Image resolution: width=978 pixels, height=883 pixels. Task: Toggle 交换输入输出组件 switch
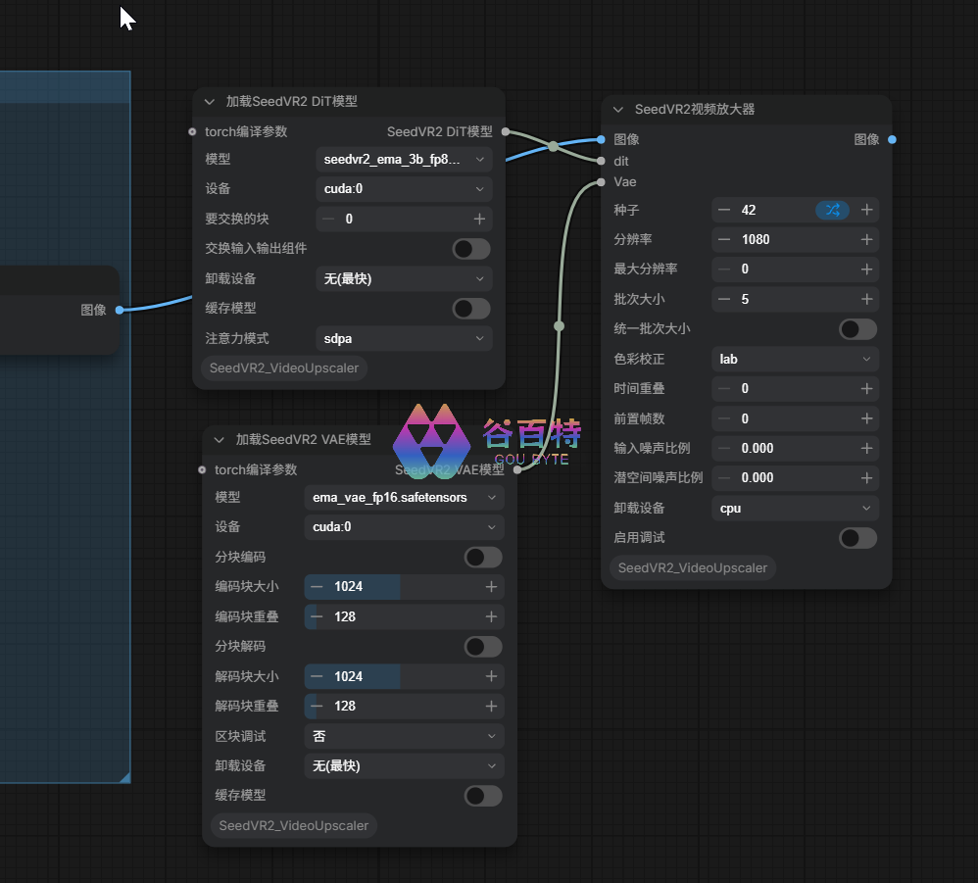click(471, 249)
